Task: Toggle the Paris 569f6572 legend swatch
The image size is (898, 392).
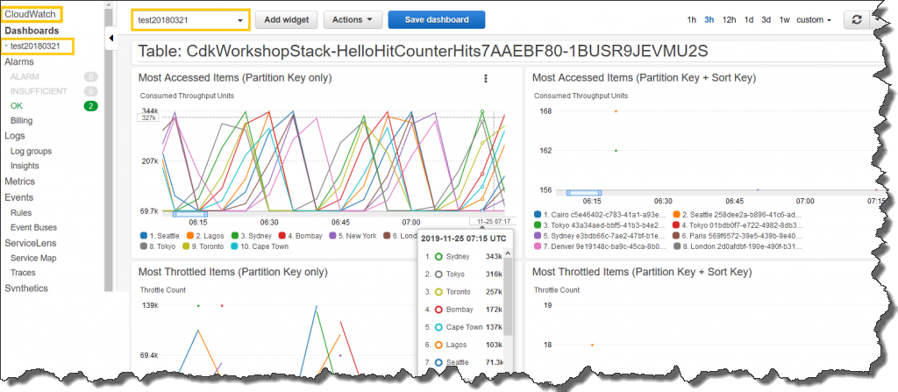Action: tap(677, 236)
